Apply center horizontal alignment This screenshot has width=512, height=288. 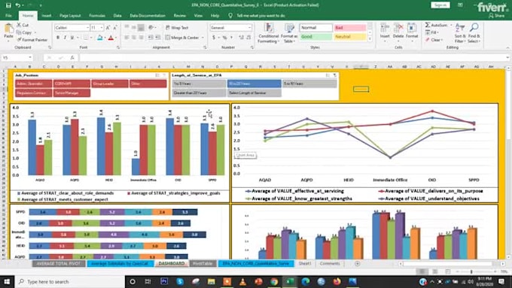[x=134, y=38]
